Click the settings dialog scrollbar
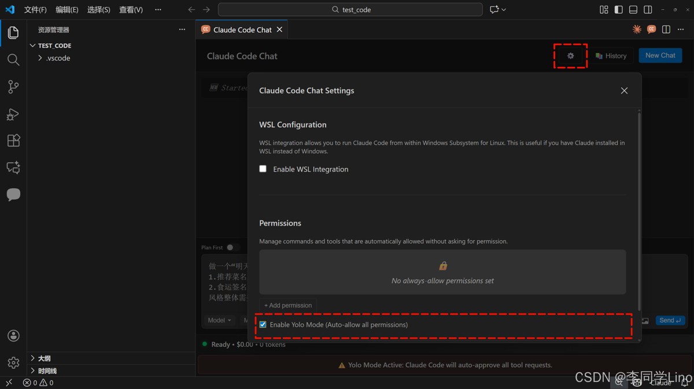Image resolution: width=694 pixels, height=389 pixels. click(x=639, y=211)
